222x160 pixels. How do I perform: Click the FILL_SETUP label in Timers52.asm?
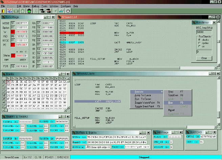click(x=82, y=118)
